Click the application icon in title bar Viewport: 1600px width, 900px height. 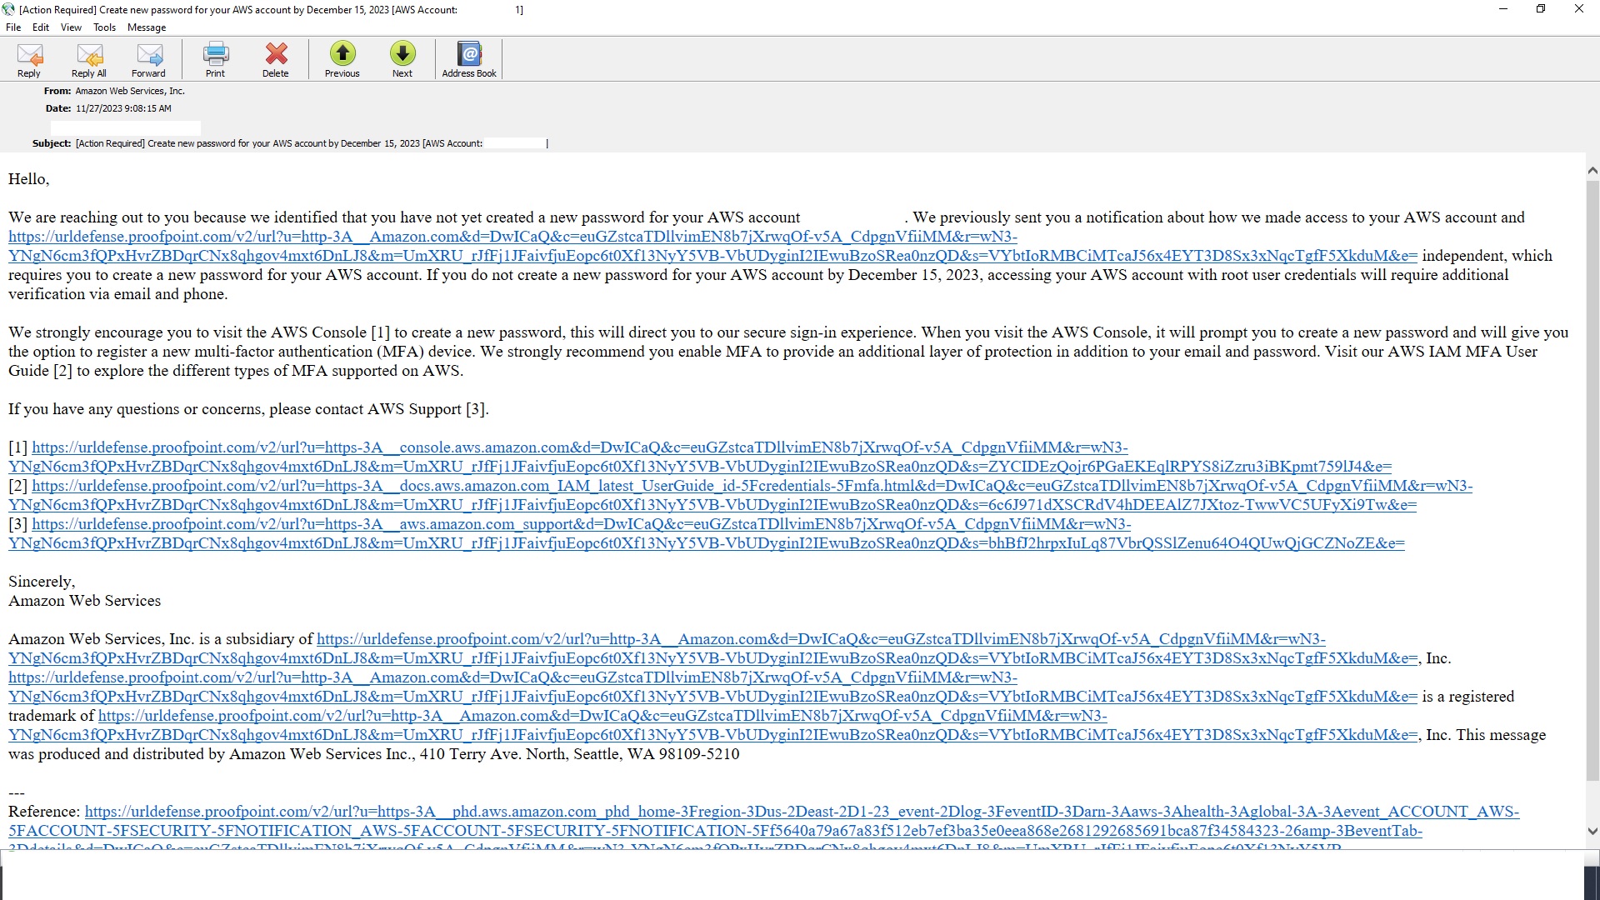tap(8, 9)
